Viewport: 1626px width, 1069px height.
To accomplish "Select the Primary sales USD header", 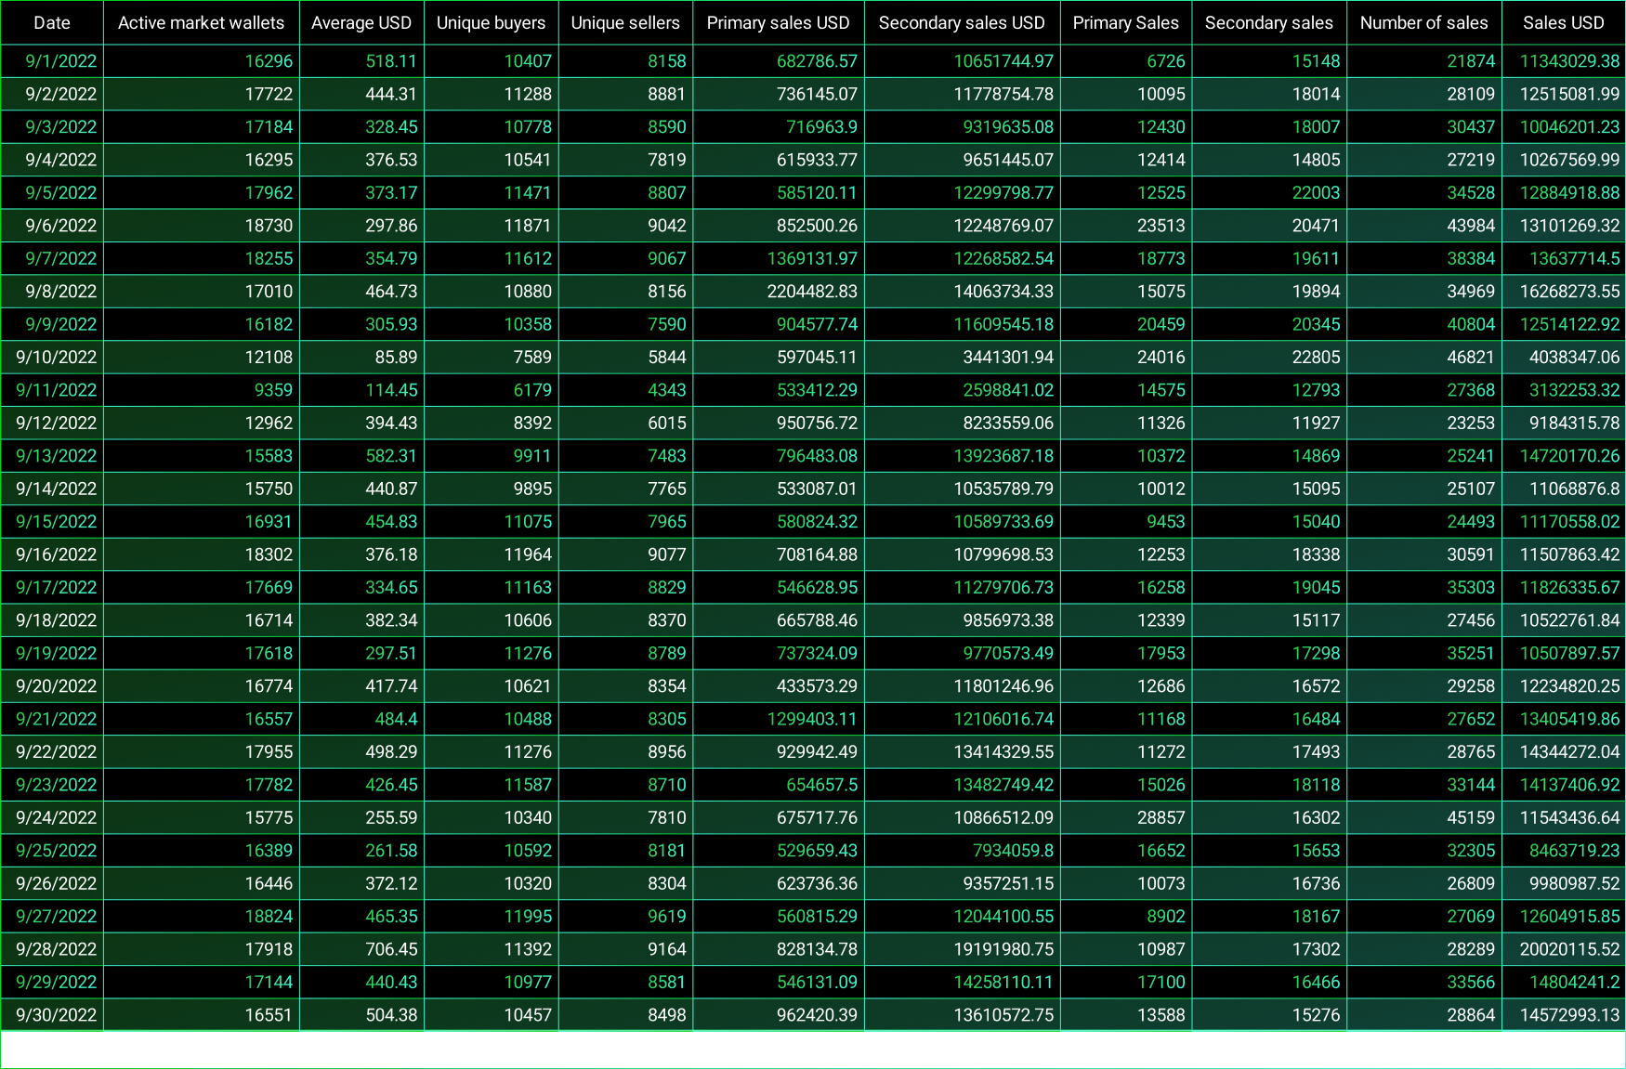I will pyautogui.click(x=779, y=22).
